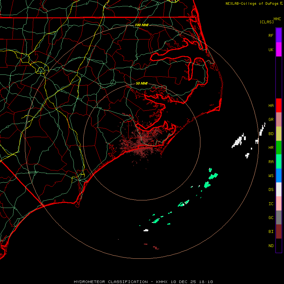Click the "GR" legend label
Image resolution: width=284 pixels, height=284 pixels.
[x=271, y=120]
